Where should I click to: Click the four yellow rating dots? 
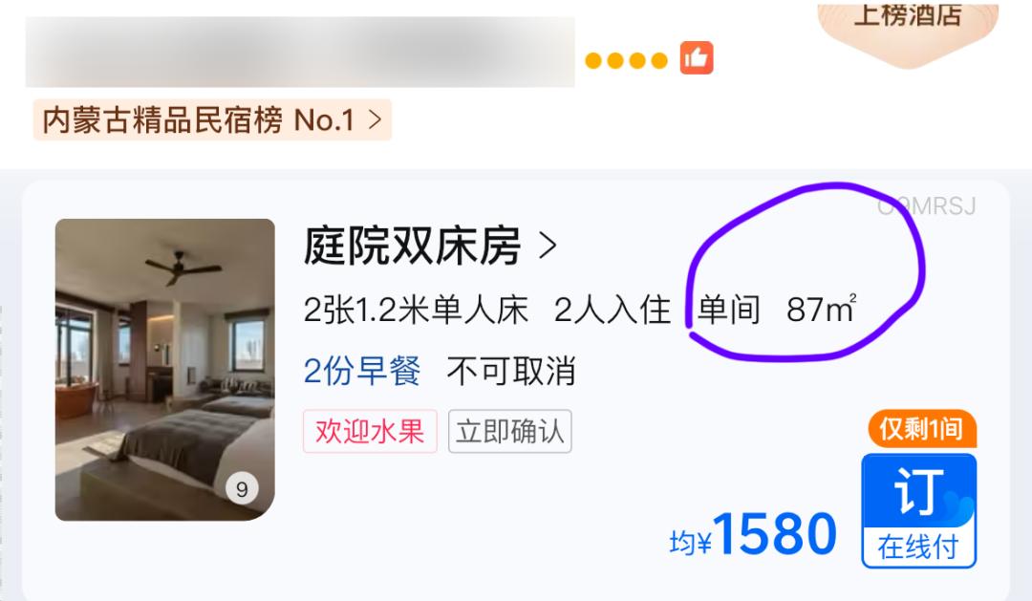coord(626,60)
